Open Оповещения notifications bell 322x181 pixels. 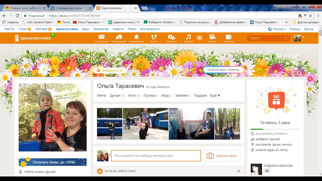click(136, 38)
